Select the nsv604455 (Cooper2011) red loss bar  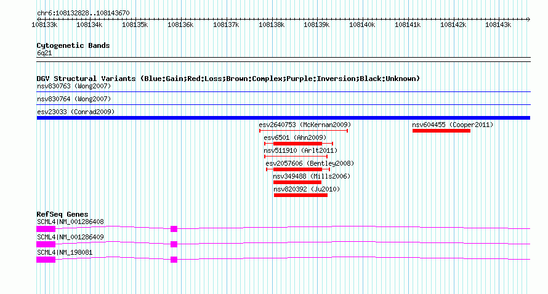coord(441,131)
